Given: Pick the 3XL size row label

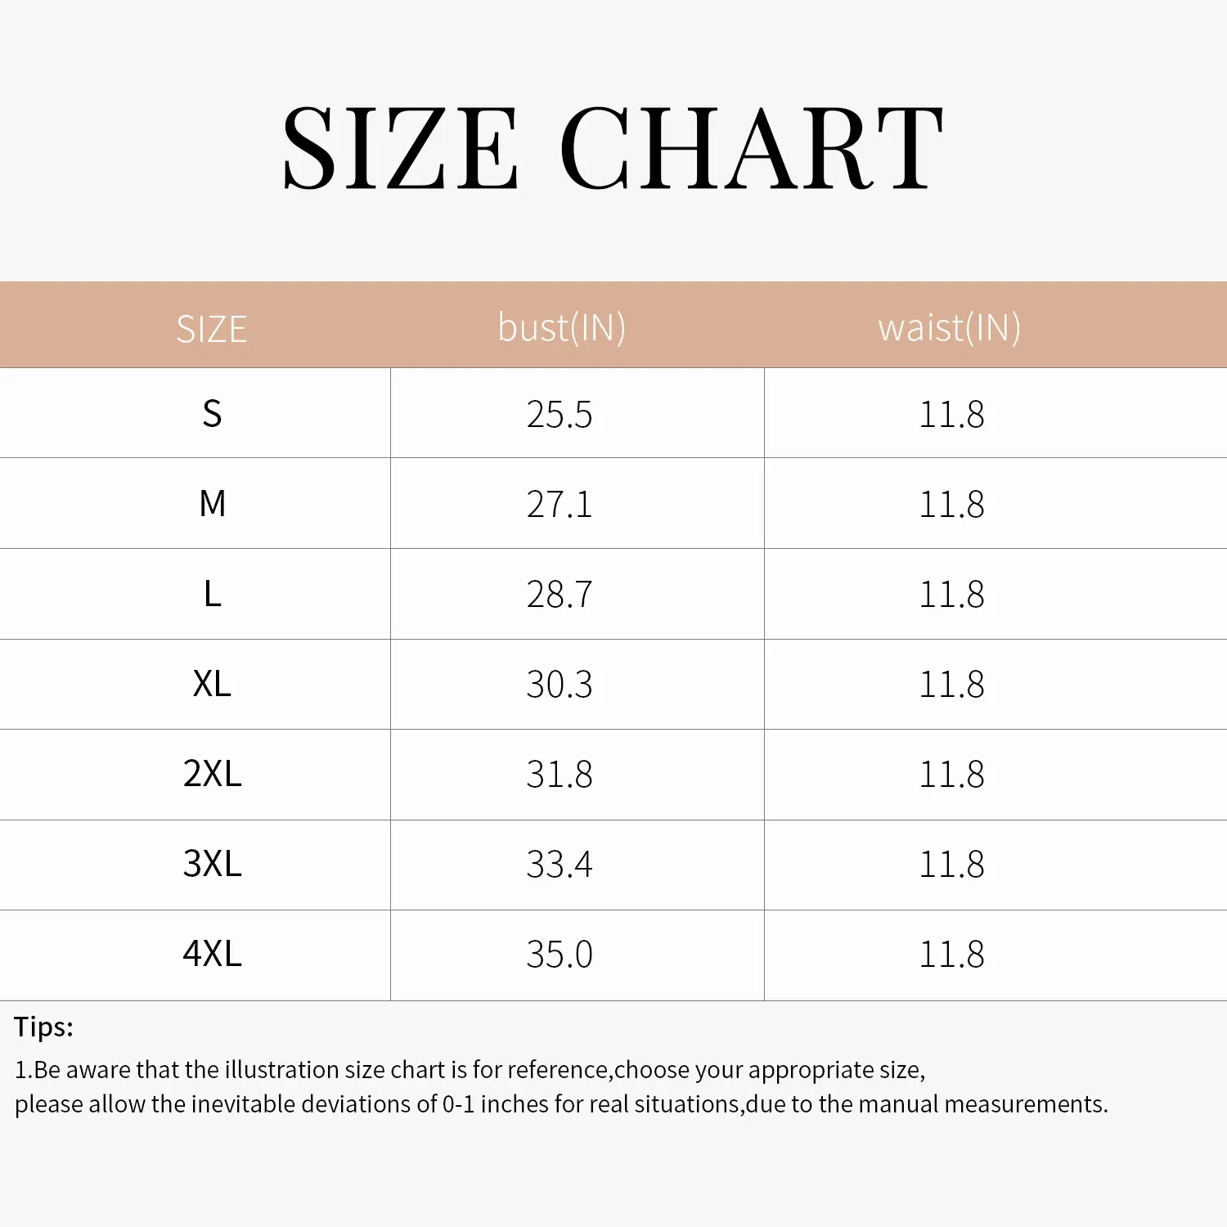Looking at the screenshot, I should click(x=212, y=864).
